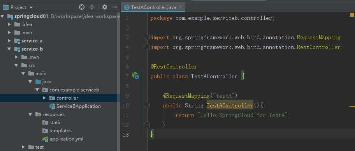Click the package declaration on line 1
The image size is (355, 151).
tap(212, 18)
